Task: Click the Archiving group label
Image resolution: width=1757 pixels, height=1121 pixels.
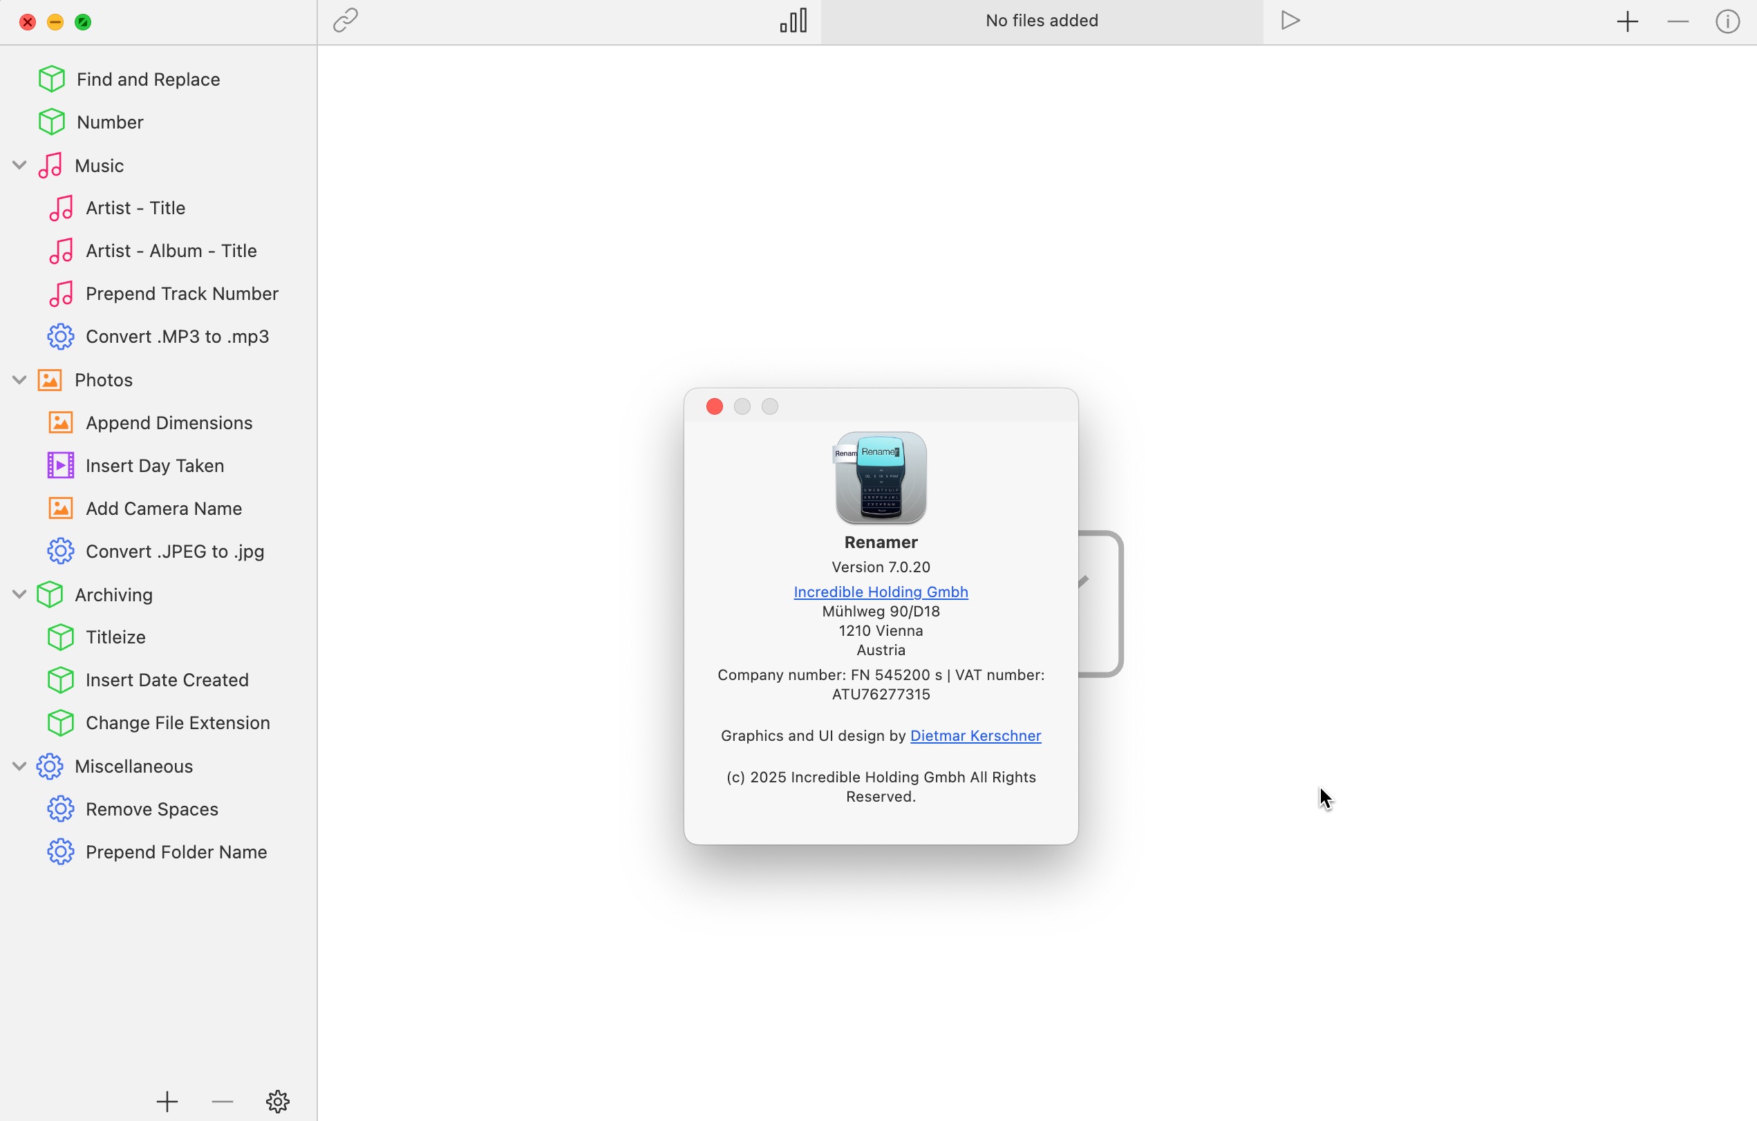Action: 114,595
